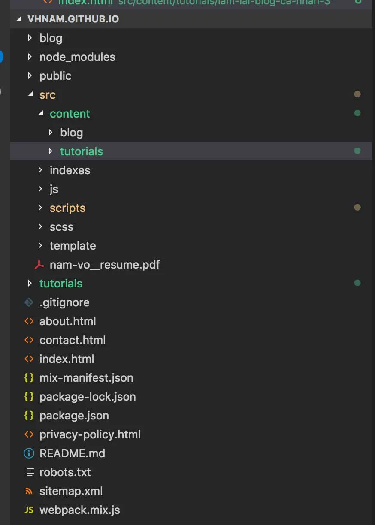The image size is (375, 525).
Task: Click the text file icon beside robots.txt
Action: [x=30, y=472]
